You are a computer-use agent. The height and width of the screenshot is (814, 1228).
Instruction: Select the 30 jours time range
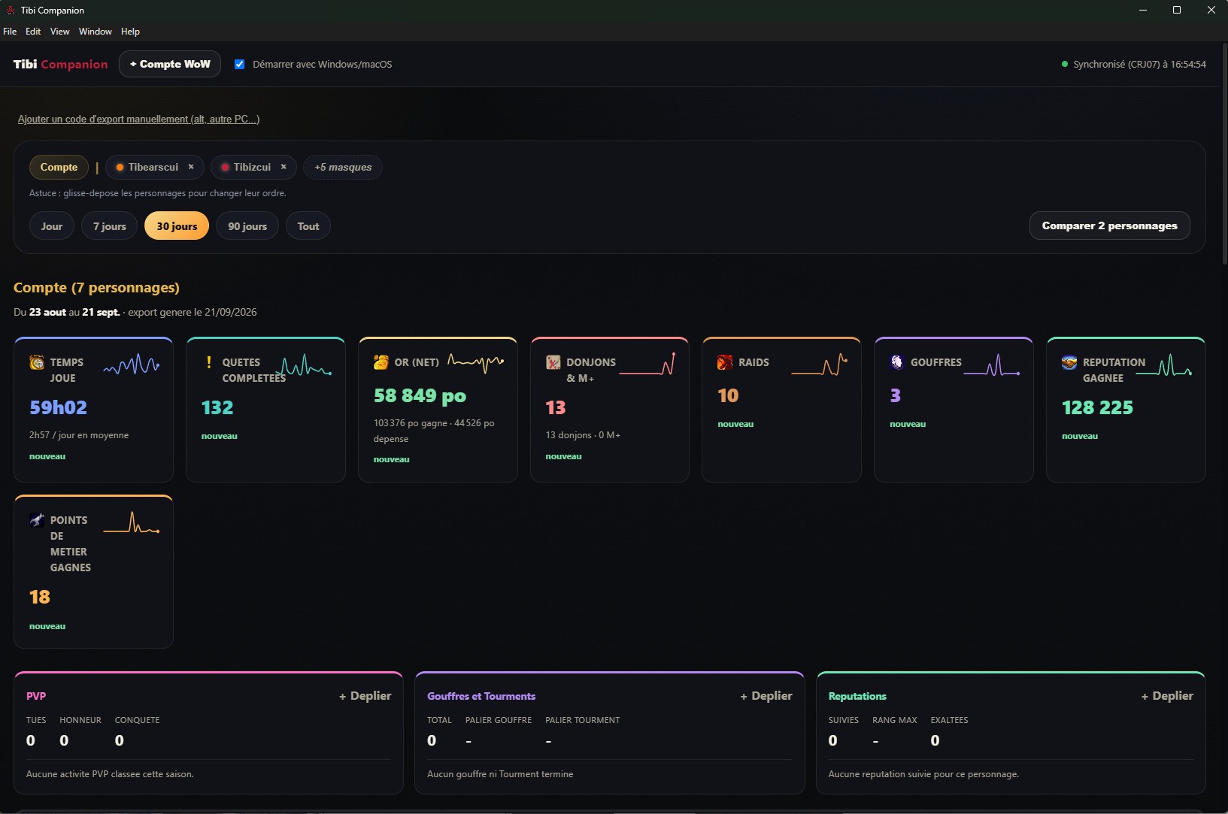click(177, 226)
